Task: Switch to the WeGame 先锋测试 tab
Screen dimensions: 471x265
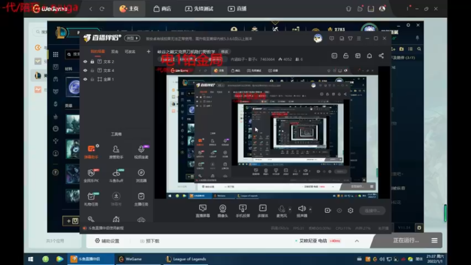Action: (x=199, y=9)
